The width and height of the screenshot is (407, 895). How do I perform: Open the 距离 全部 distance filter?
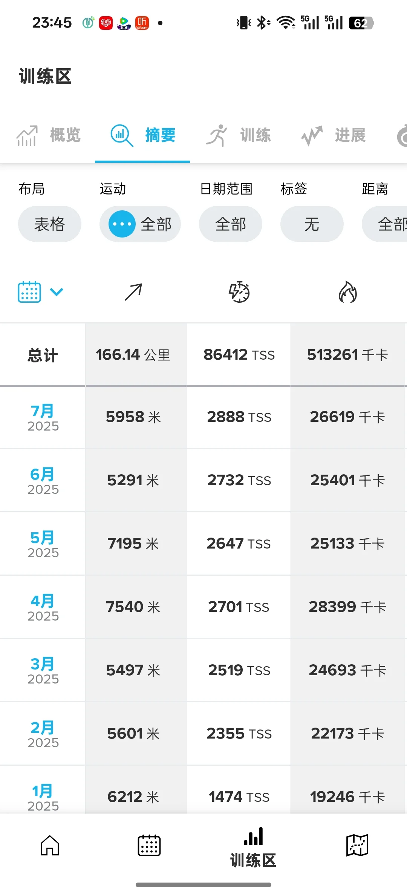coord(384,224)
